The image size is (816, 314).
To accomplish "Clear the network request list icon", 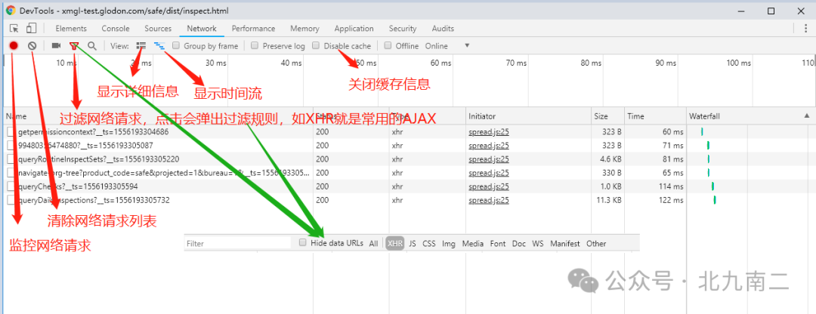I will [x=32, y=46].
